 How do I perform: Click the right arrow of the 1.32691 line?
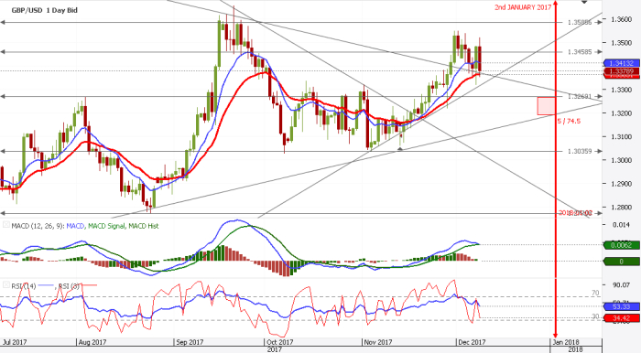coord(599,97)
